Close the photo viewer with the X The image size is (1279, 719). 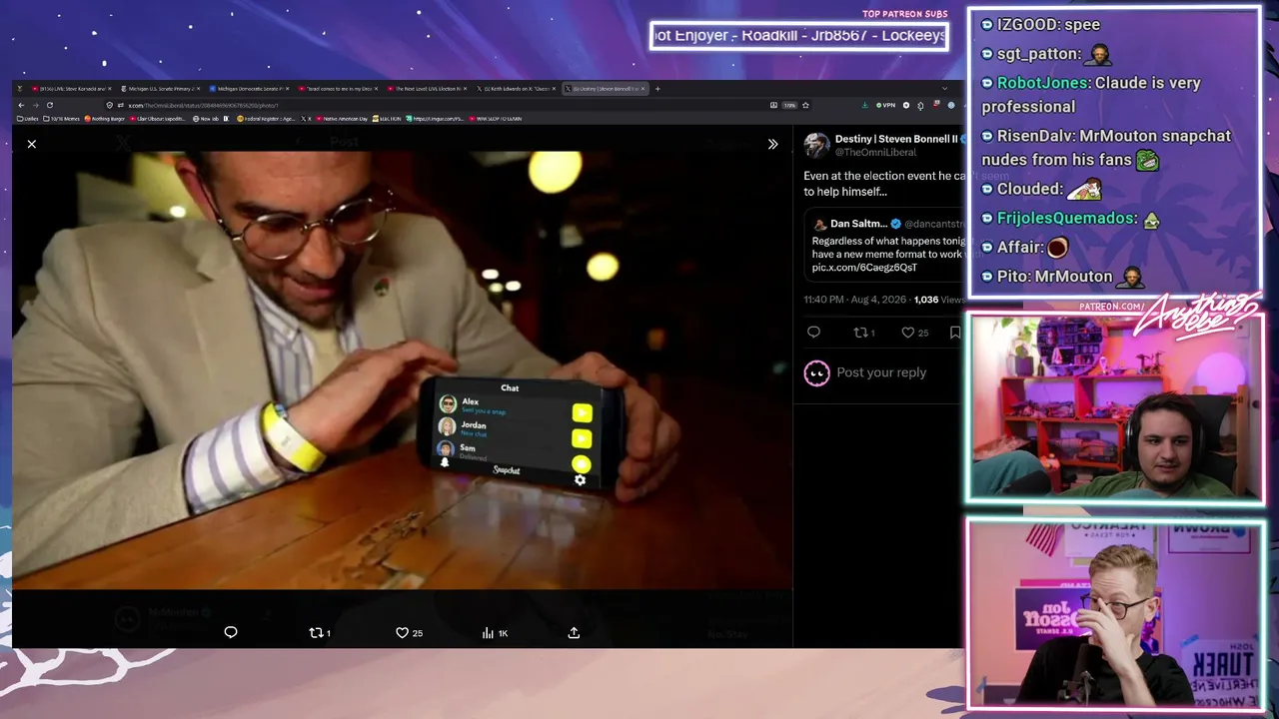coord(32,144)
